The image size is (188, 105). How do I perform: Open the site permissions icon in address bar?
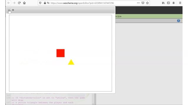click(48, 3)
